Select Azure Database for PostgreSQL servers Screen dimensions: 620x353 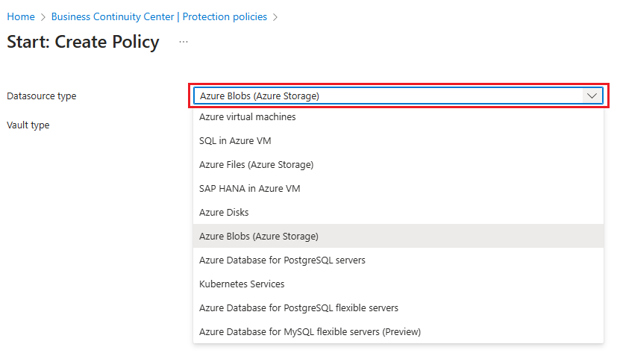pos(282,260)
